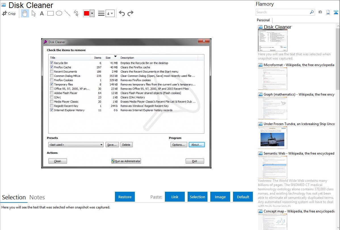The height and width of the screenshot is (230, 340).
Task: Choose the arrow pointer tool
Action: (33, 13)
